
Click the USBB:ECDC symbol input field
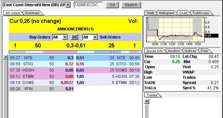tap(88, 5)
